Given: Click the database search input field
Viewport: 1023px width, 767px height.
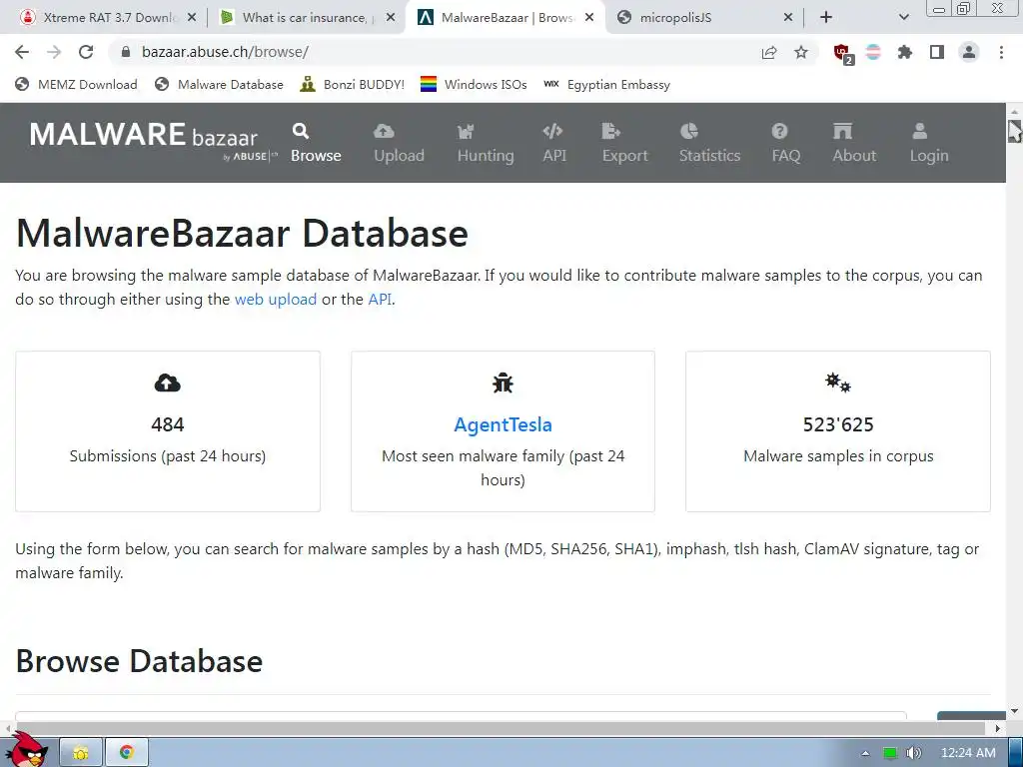Looking at the screenshot, I should pyautogui.click(x=461, y=715).
